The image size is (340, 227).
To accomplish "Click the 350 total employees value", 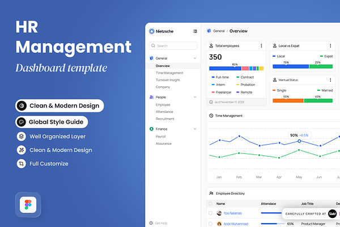I will click(x=215, y=57).
